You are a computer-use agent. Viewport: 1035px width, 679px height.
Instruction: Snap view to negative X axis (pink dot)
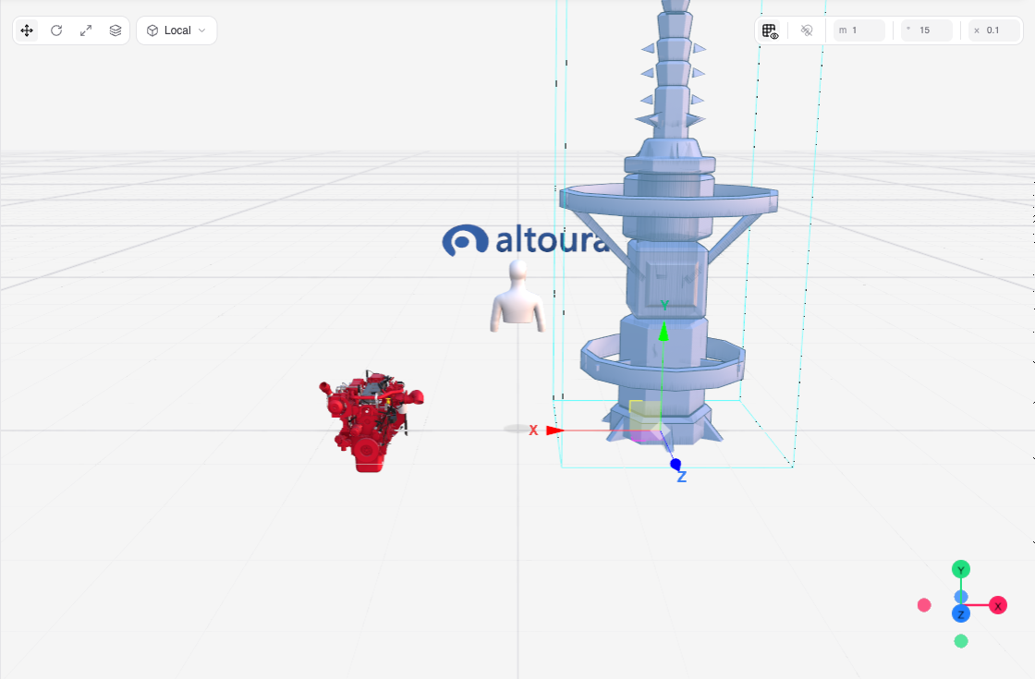click(x=924, y=605)
